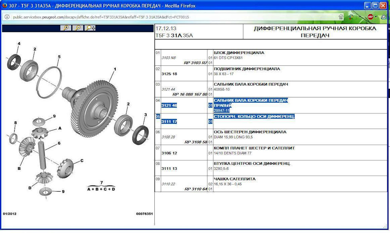Click replacement reference RP 3108 58
This screenshot has width=390, height=233.
click(x=196, y=142)
